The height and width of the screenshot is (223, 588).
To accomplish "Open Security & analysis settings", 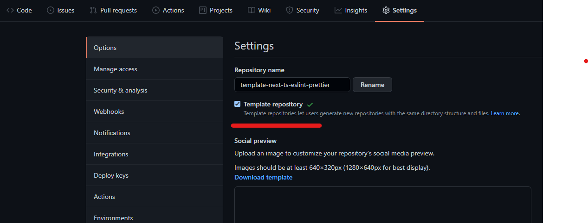I will (155, 90).
